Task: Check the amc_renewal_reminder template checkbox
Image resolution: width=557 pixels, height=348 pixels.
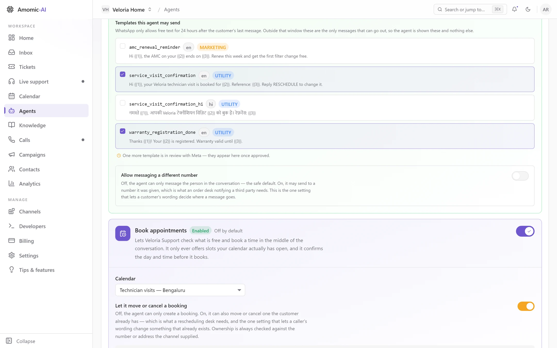Action: pyautogui.click(x=123, y=46)
